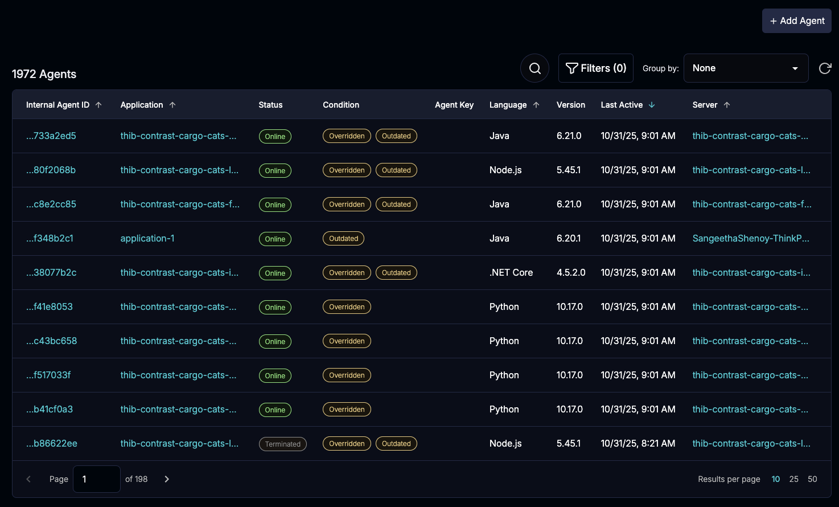
Task: Click the Add Agent button
Action: pyautogui.click(x=796, y=21)
